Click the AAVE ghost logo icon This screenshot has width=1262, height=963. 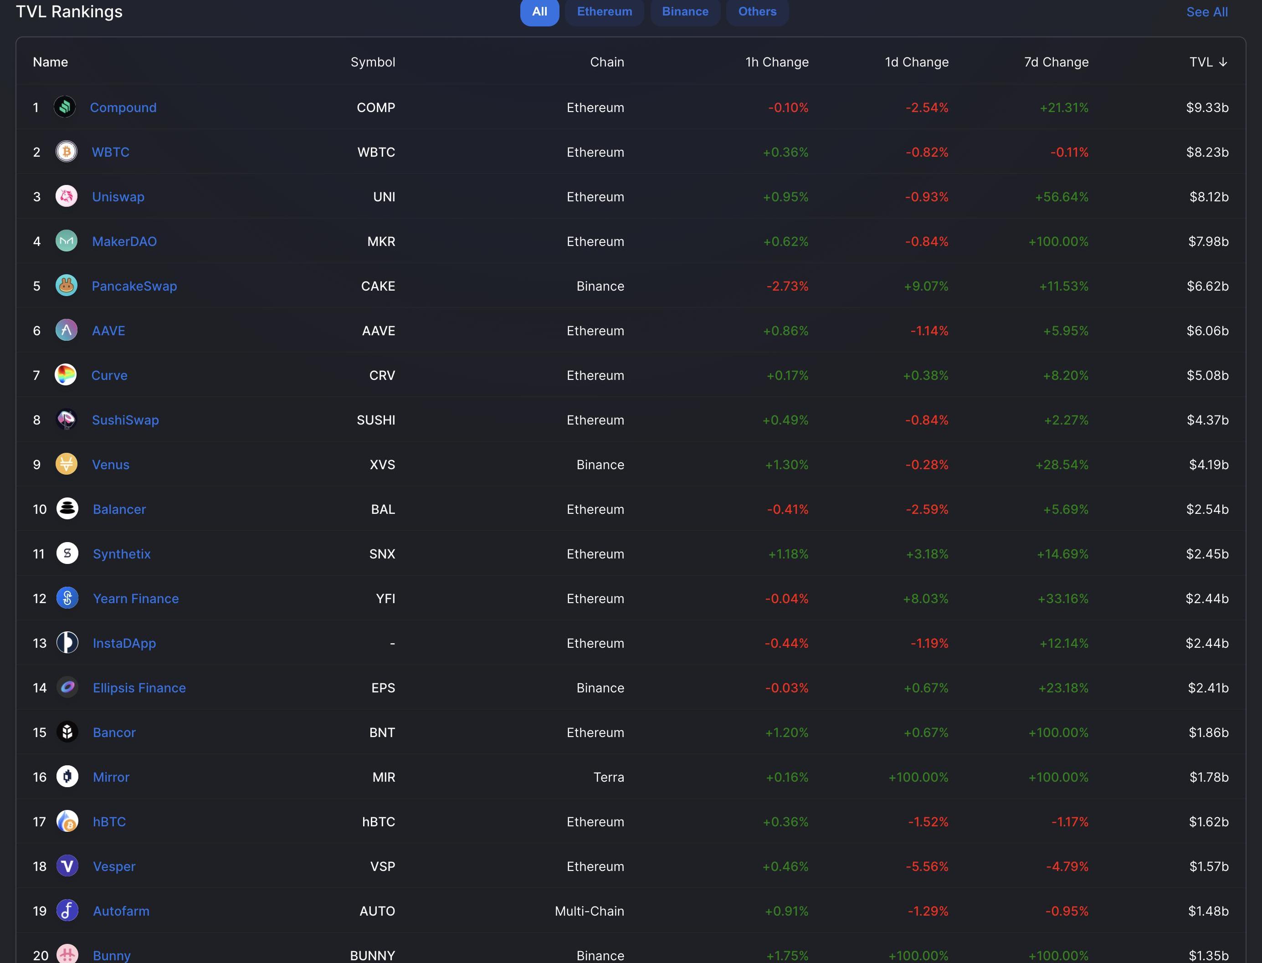(x=67, y=330)
